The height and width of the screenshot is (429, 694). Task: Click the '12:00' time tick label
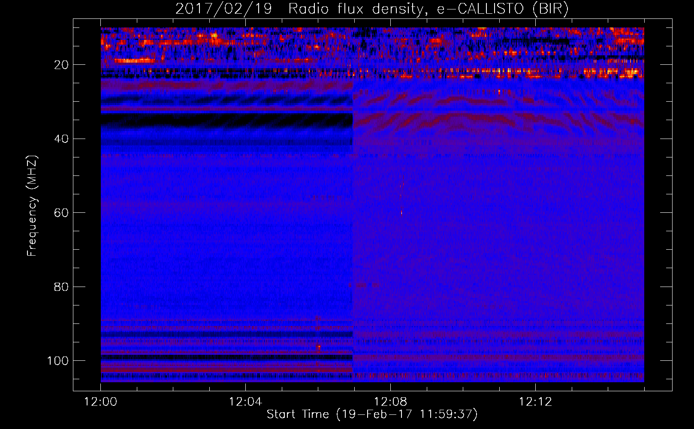tap(101, 402)
